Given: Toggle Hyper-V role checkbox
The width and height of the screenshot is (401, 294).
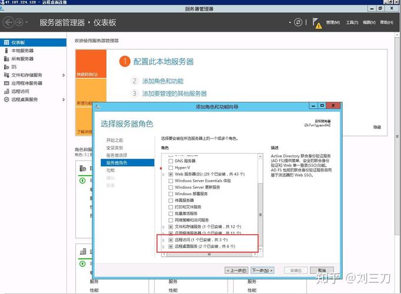Looking at the screenshot, I should click(x=171, y=168).
